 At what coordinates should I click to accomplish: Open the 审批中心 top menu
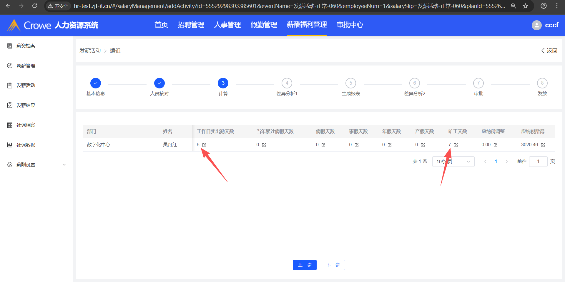(x=350, y=25)
